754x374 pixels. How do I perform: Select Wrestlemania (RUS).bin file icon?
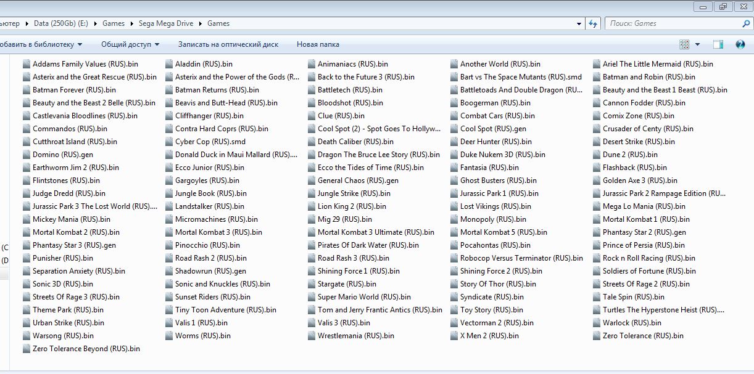point(312,336)
